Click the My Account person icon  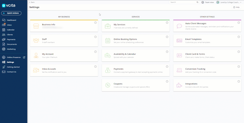[x=36, y=55]
